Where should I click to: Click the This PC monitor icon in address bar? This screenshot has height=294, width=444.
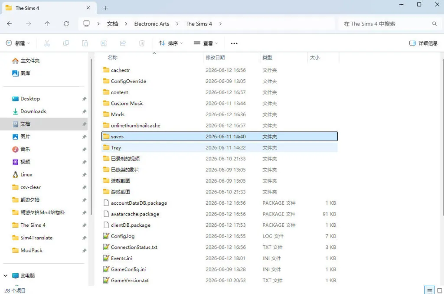(x=86, y=23)
